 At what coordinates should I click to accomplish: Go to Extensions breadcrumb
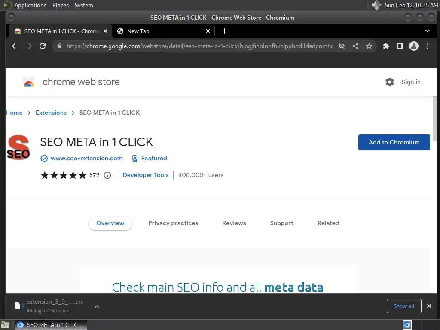(51, 113)
